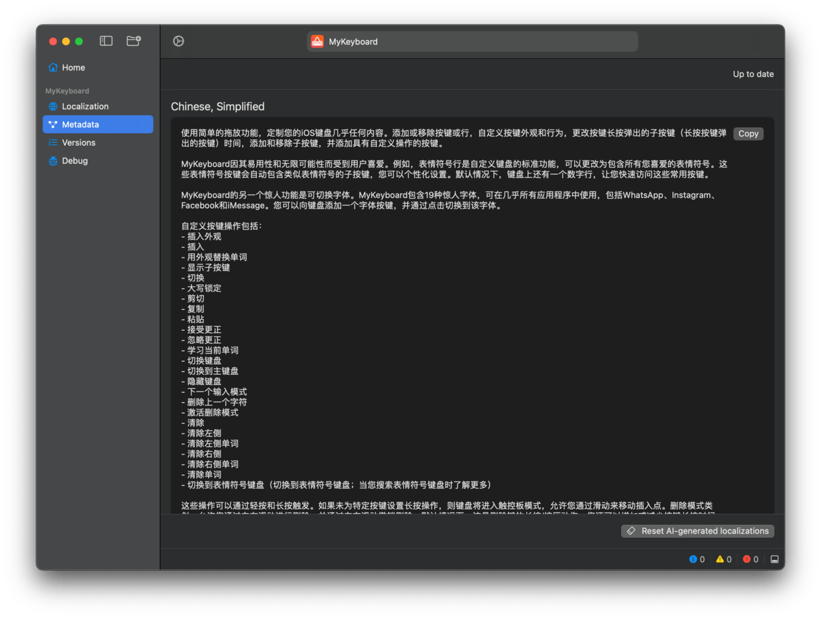This screenshot has height=618, width=821.
Task: Select the Metadata sidebar item
Action: pos(80,124)
